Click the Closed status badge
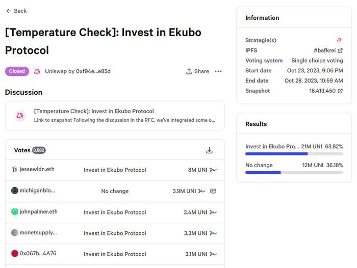The height and width of the screenshot is (268, 357). pyautogui.click(x=17, y=71)
